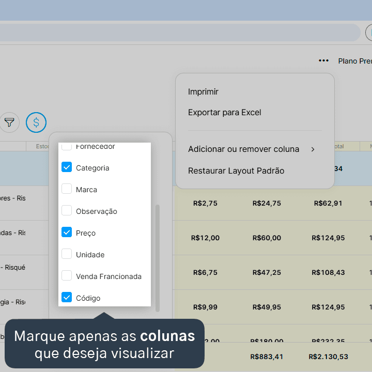
Task: Choose Exportar para Excel option
Action: 224,113
